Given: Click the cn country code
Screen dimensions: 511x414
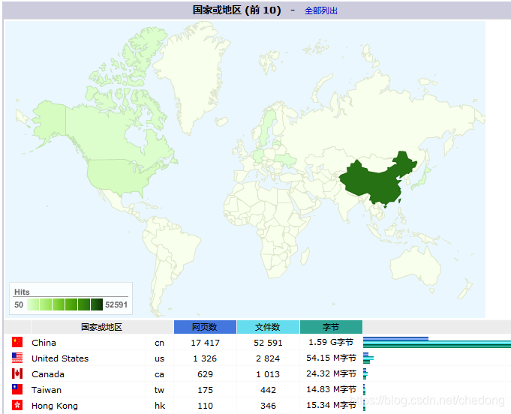Looking at the screenshot, I should [159, 343].
